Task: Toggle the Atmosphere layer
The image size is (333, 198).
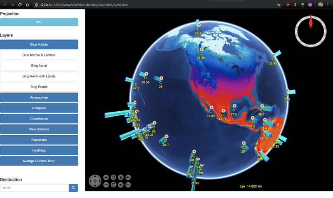Action: [x=39, y=98]
